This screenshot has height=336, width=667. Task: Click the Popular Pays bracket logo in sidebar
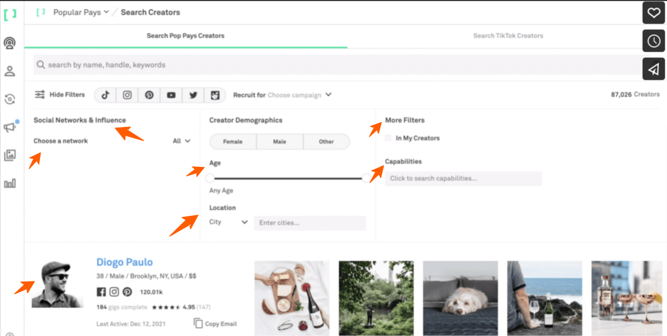pyautogui.click(x=10, y=15)
